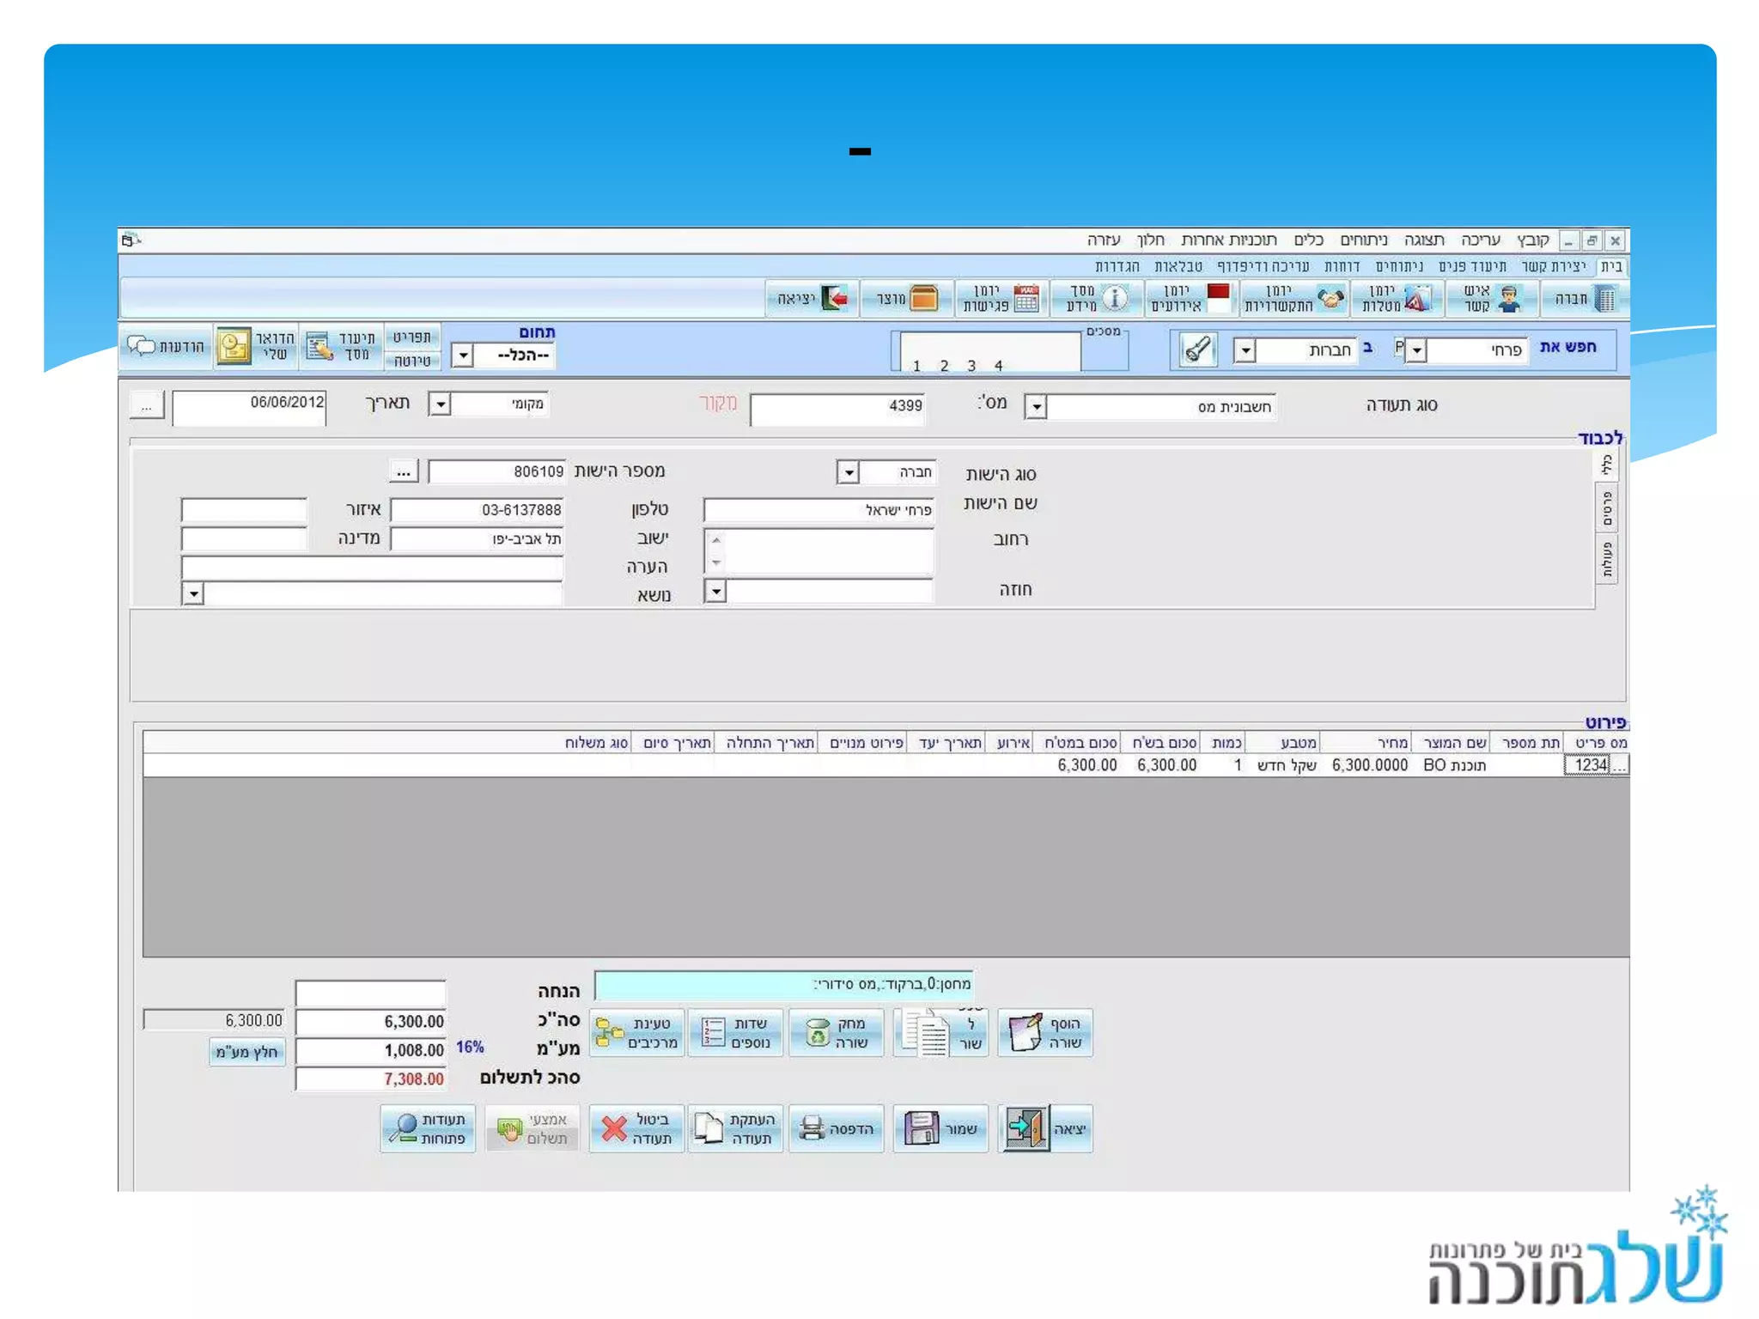The height and width of the screenshot is (1319, 1759).
Task: Open the סוג הישות entity type dropdown
Action: [849, 472]
